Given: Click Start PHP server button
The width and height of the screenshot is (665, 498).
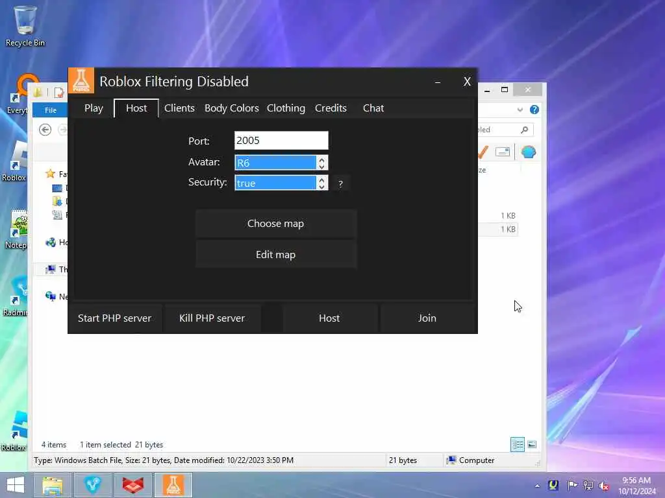Looking at the screenshot, I should (114, 318).
